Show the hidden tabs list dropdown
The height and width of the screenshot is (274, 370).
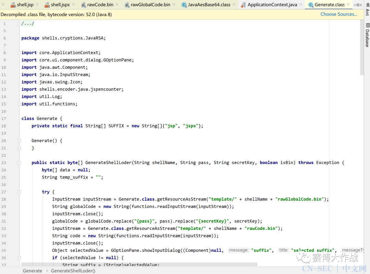357,5
